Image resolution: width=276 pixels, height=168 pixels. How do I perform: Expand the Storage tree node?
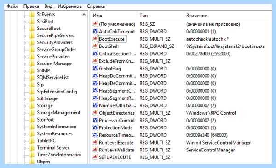[x=25, y=106]
